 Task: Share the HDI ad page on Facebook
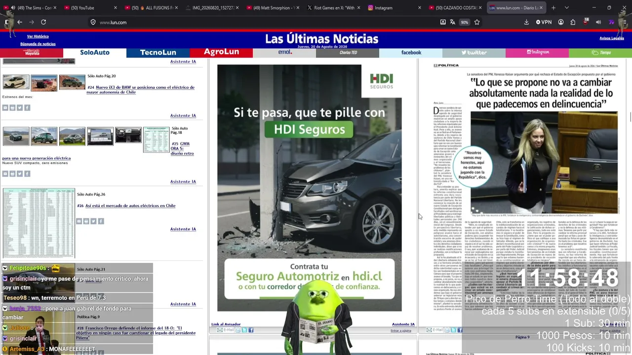[x=251, y=330]
